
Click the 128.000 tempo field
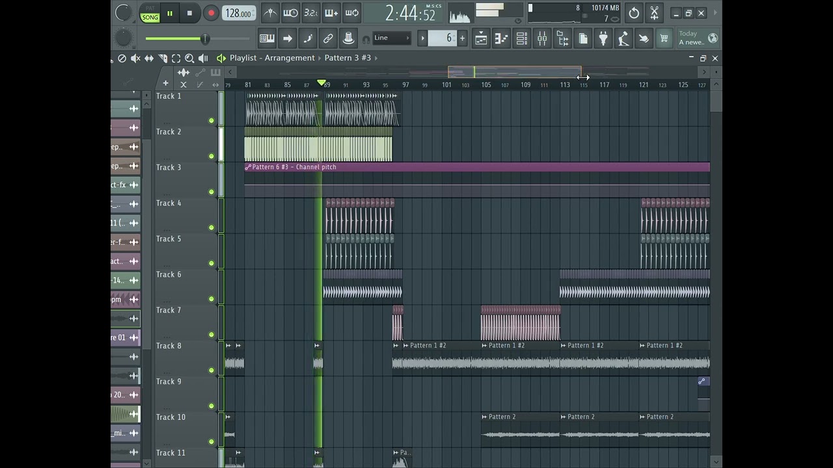click(x=239, y=13)
